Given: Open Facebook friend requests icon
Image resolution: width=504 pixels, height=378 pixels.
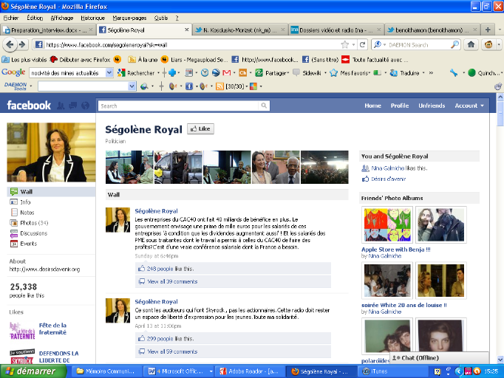Looking at the screenshot, I should (61, 106).
